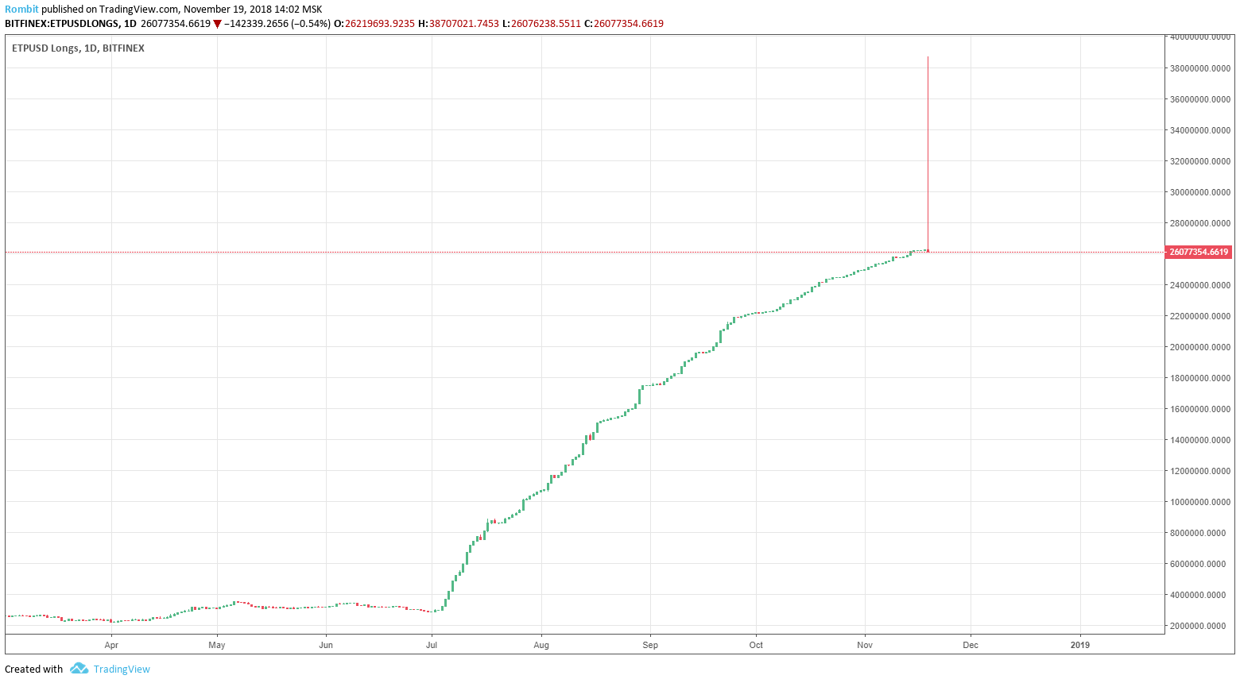Click the 28000000.0000 price axis label
This screenshot has height=683, width=1240.
[x=1200, y=223]
